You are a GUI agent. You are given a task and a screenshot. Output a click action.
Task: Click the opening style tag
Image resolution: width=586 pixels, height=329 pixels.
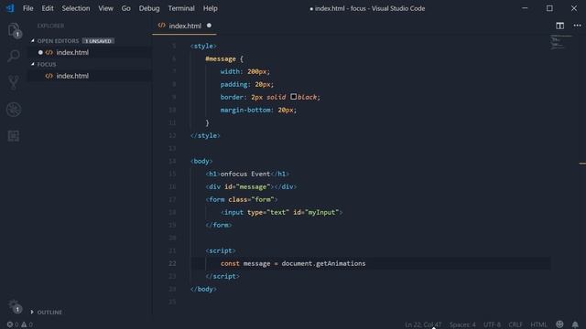203,47
